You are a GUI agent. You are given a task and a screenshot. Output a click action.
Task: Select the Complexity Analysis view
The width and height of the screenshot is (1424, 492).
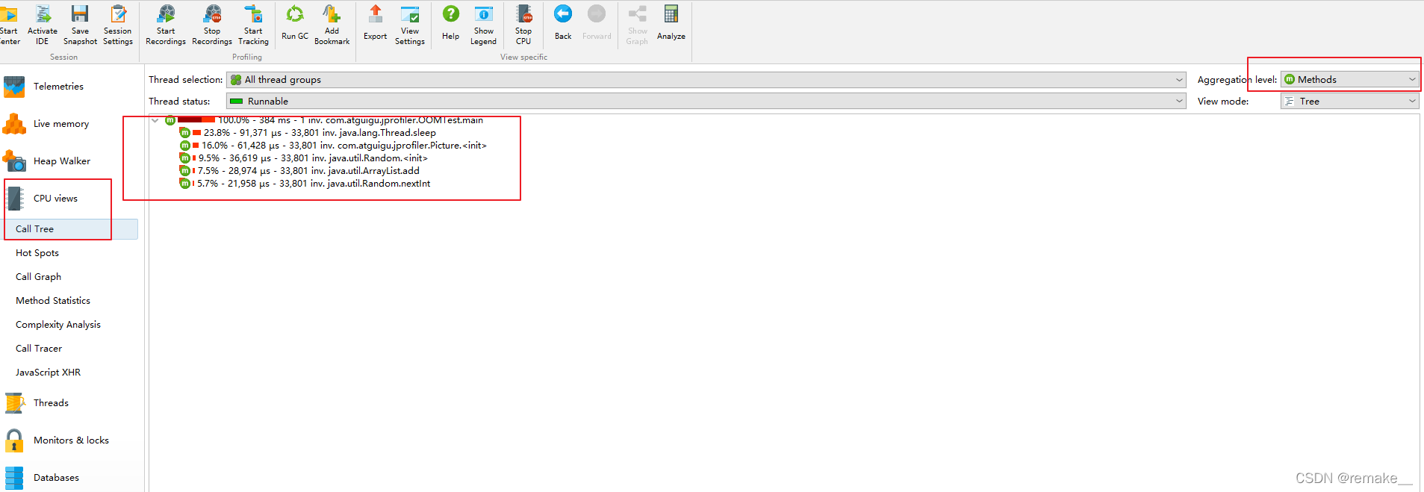pos(58,325)
